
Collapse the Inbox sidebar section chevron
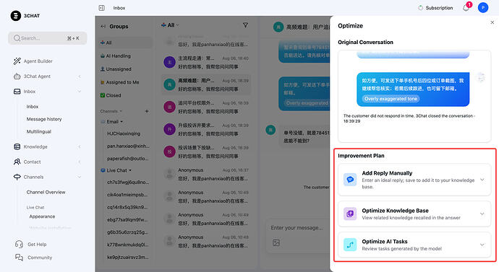tap(80, 92)
